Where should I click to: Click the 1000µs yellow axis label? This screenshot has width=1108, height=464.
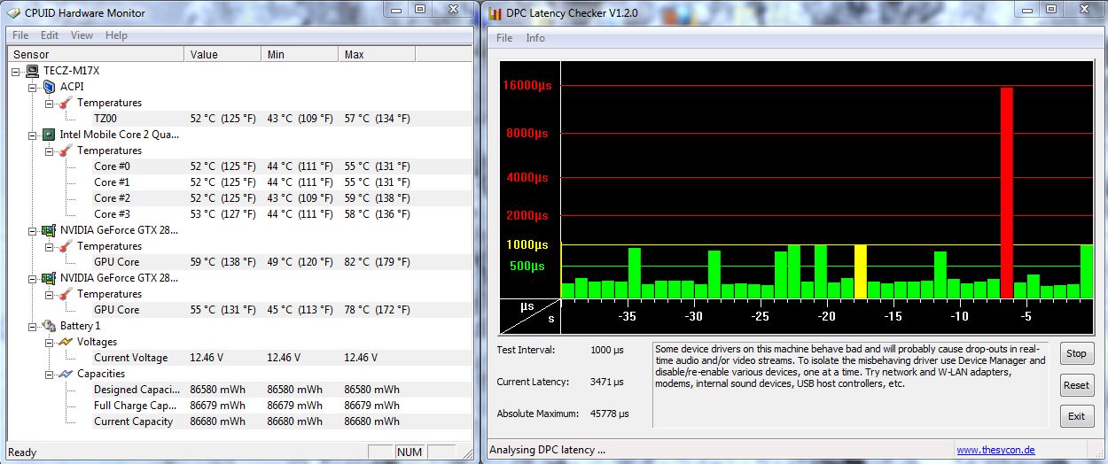point(527,244)
